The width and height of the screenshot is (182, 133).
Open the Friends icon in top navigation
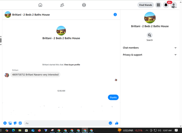pos(62,5)
